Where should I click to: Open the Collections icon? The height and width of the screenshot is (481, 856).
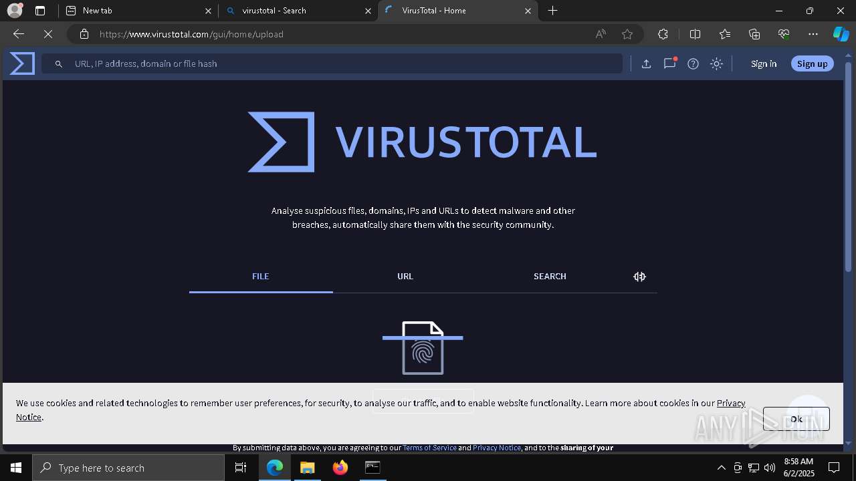pyautogui.click(x=754, y=34)
